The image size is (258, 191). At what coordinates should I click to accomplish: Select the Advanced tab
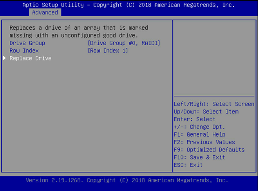pyautogui.click(x=45, y=13)
